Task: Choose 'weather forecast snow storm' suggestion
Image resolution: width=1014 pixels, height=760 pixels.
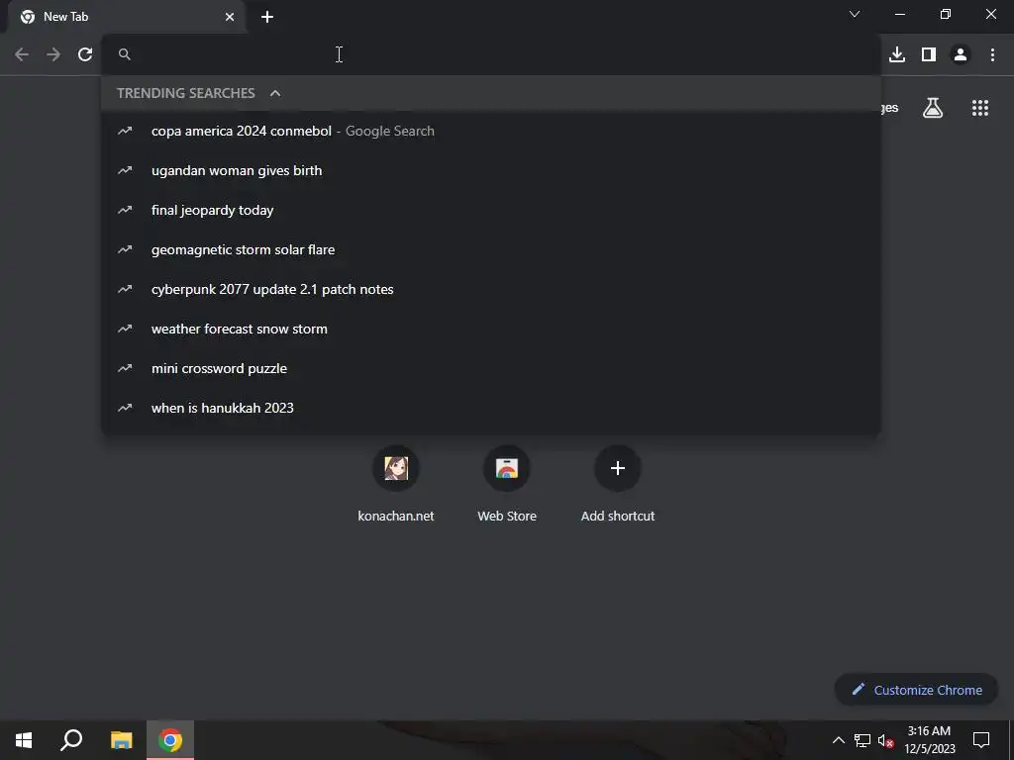Action: 491,329
